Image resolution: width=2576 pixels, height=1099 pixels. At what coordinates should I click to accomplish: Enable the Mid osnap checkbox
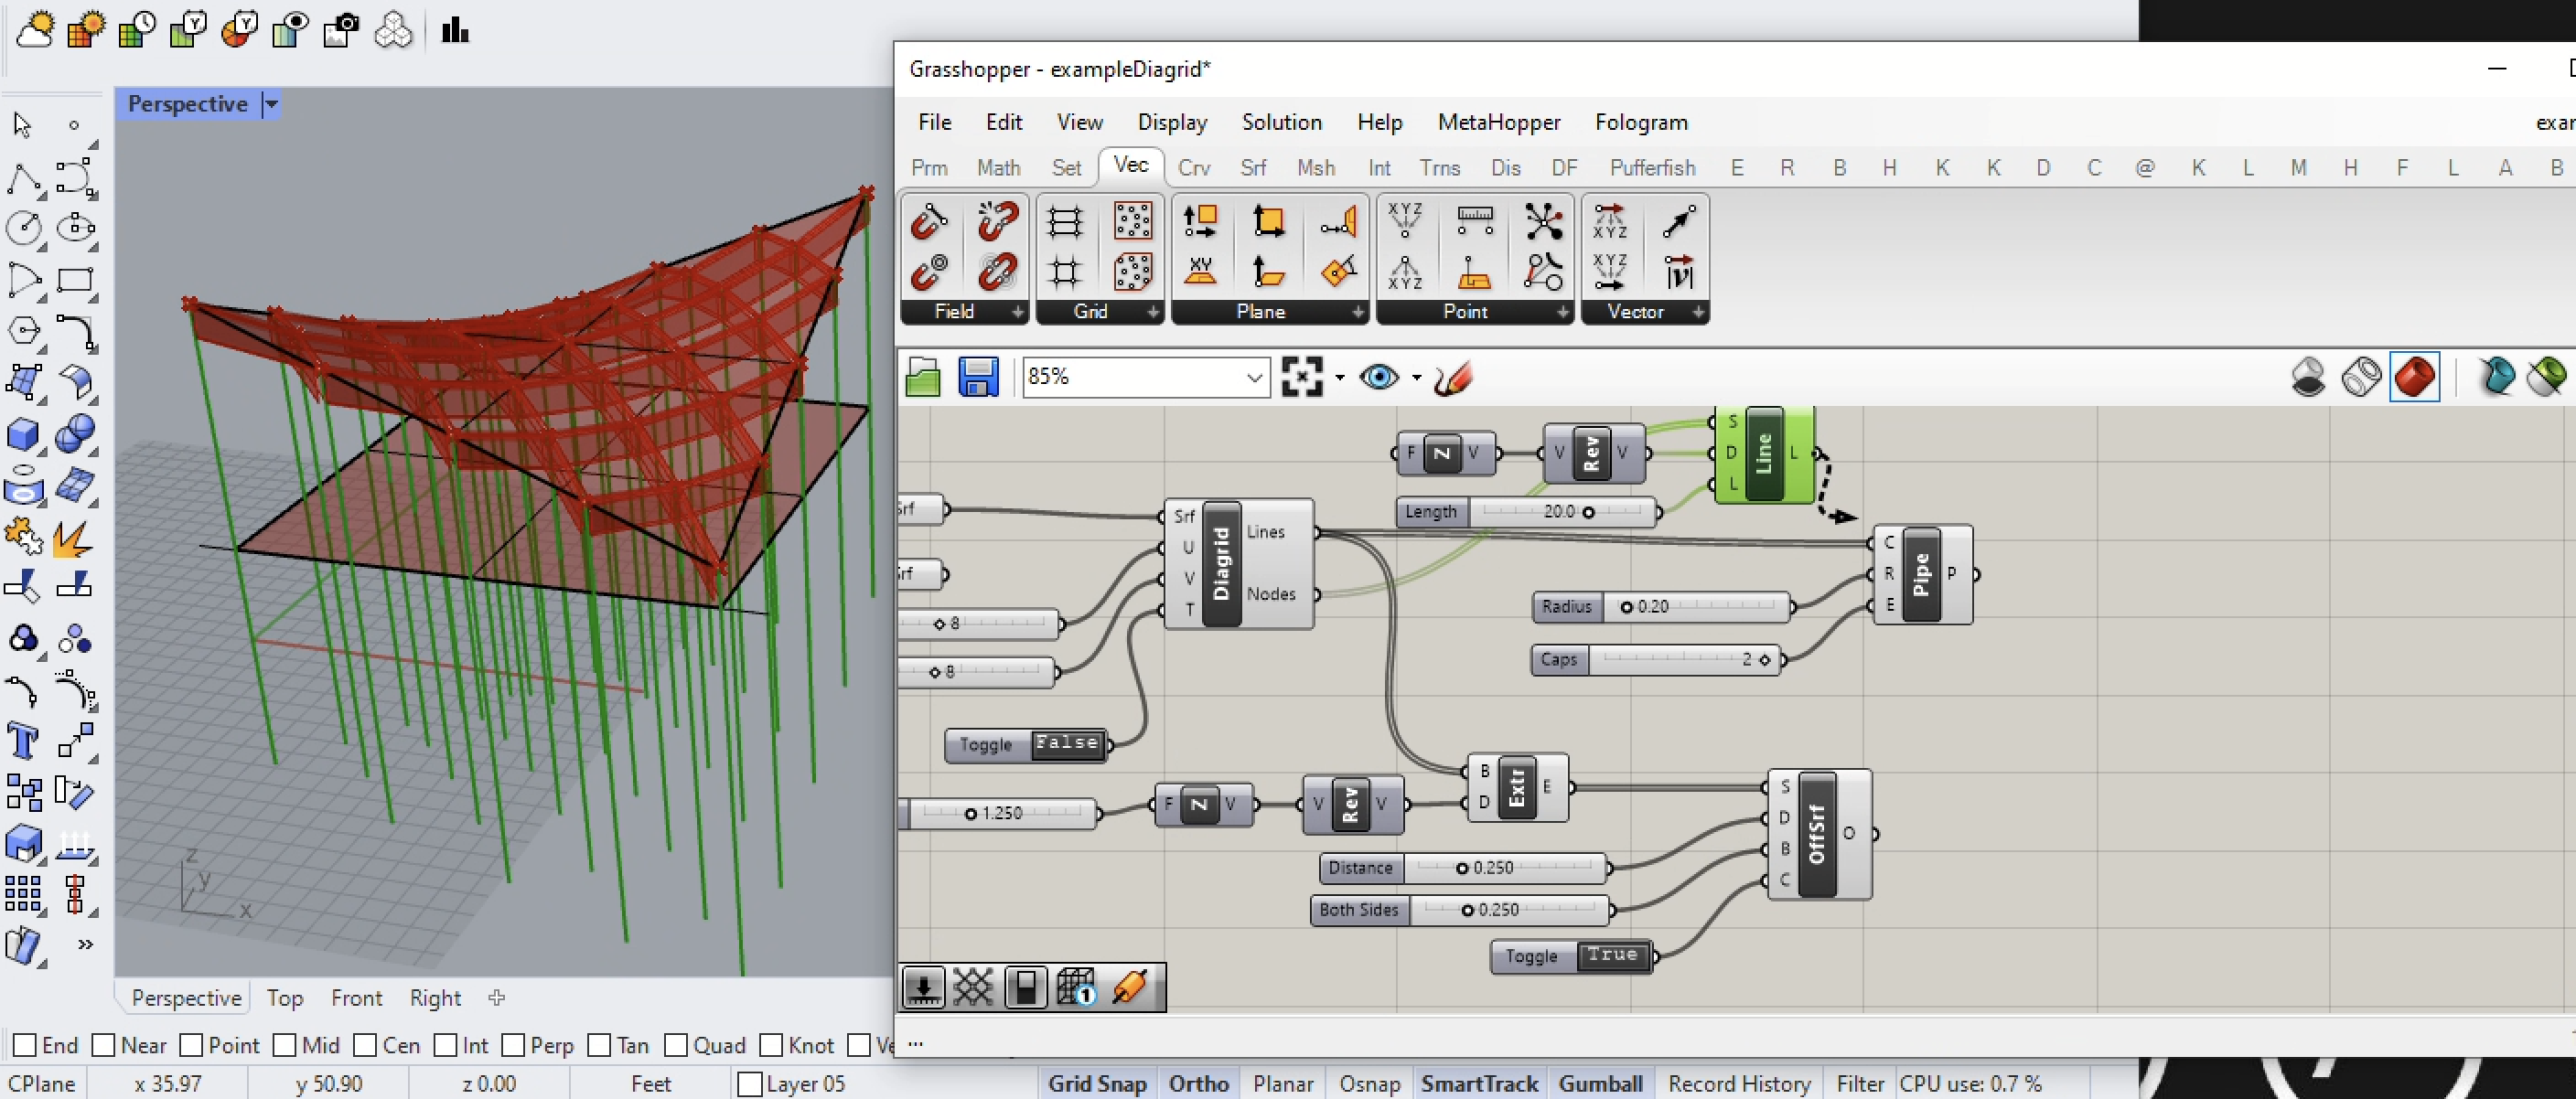pos(284,1045)
